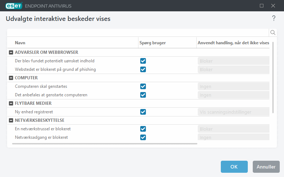The image size is (284, 177).
Task: Toggle 'En netværkstrussel er blokeret' checkbox
Action: 143,129
